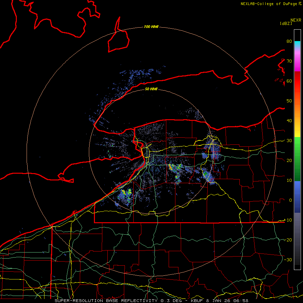Click the -10 tick label on dBZ scale
This screenshot has height=303, width=303.
[x=288, y=220]
